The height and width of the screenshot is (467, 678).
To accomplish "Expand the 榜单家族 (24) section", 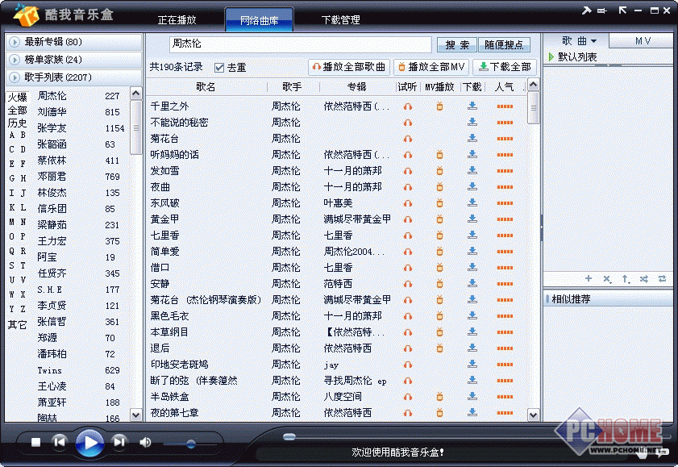I will tap(73, 60).
